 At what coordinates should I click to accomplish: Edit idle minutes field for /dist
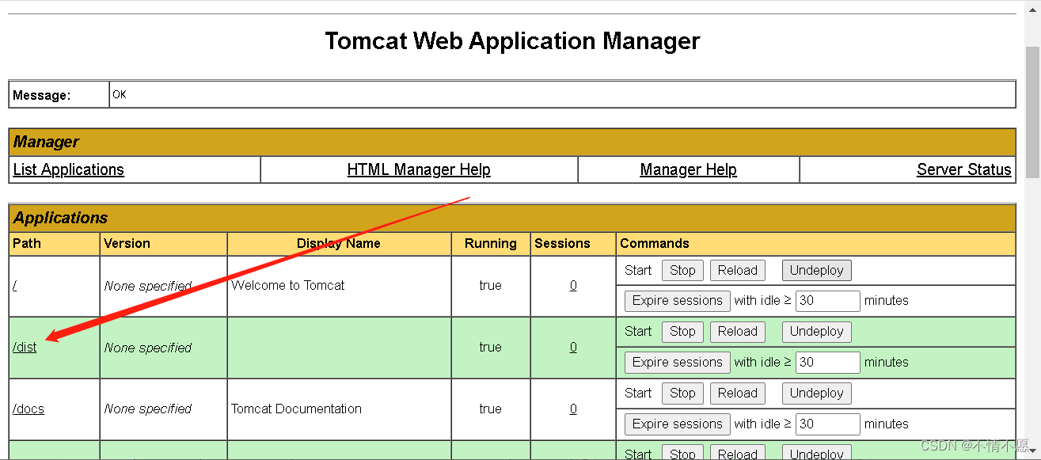tap(827, 362)
